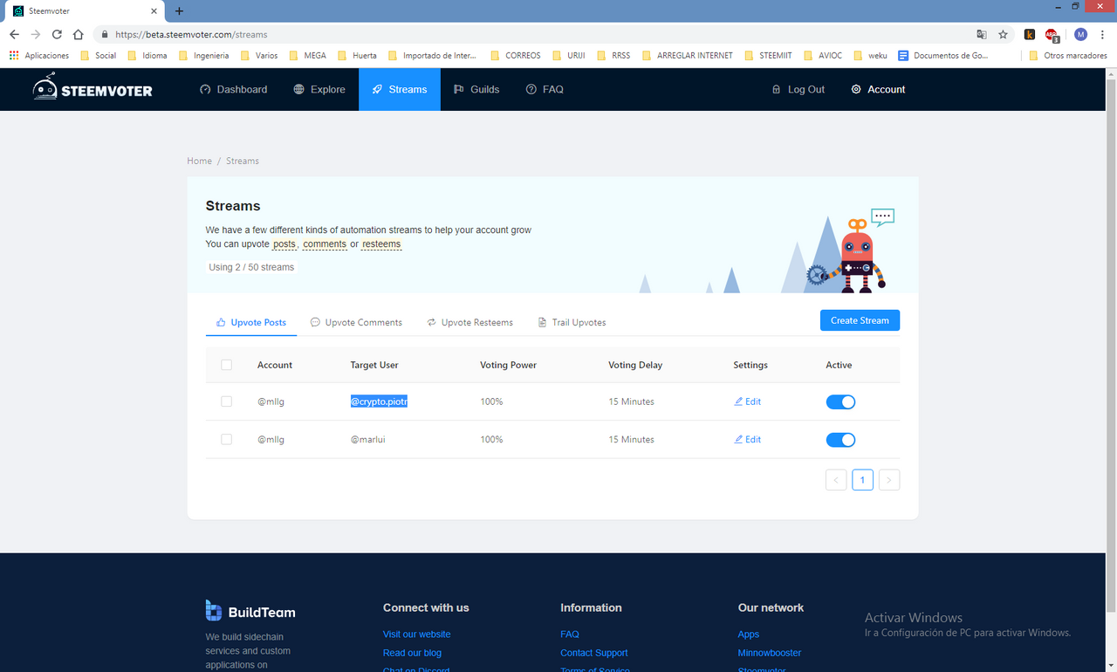Image resolution: width=1117 pixels, height=672 pixels.
Task: Click the Create Stream button
Action: click(860, 320)
